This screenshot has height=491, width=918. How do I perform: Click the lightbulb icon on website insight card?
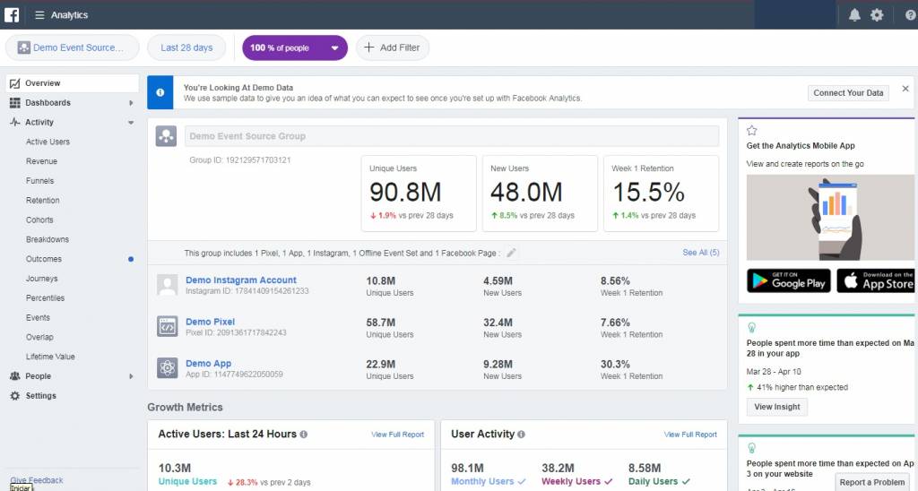click(x=752, y=448)
